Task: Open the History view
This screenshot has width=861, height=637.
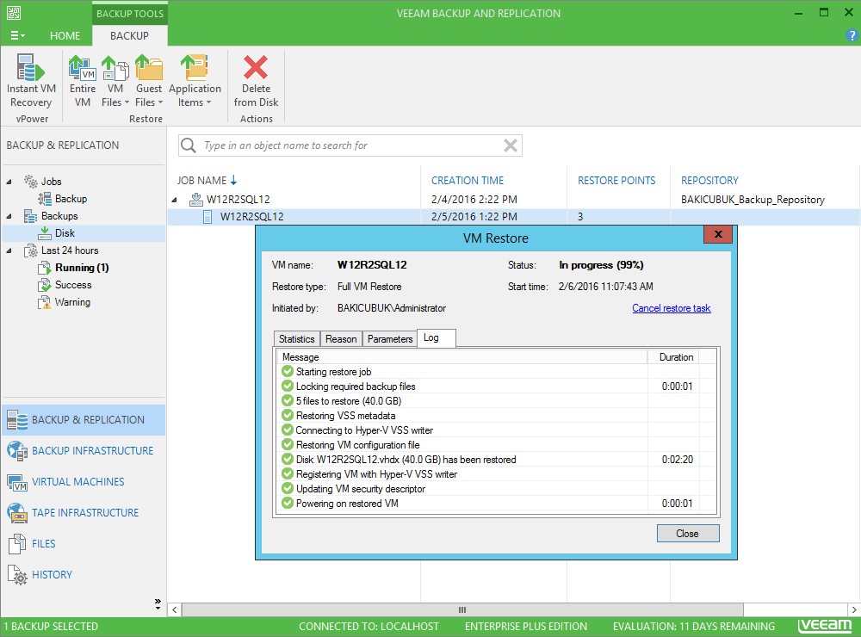Action: coord(52,575)
